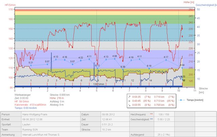Select the 5:21 tempo data point
This screenshot has height=137, width=217.
click(31, 66)
